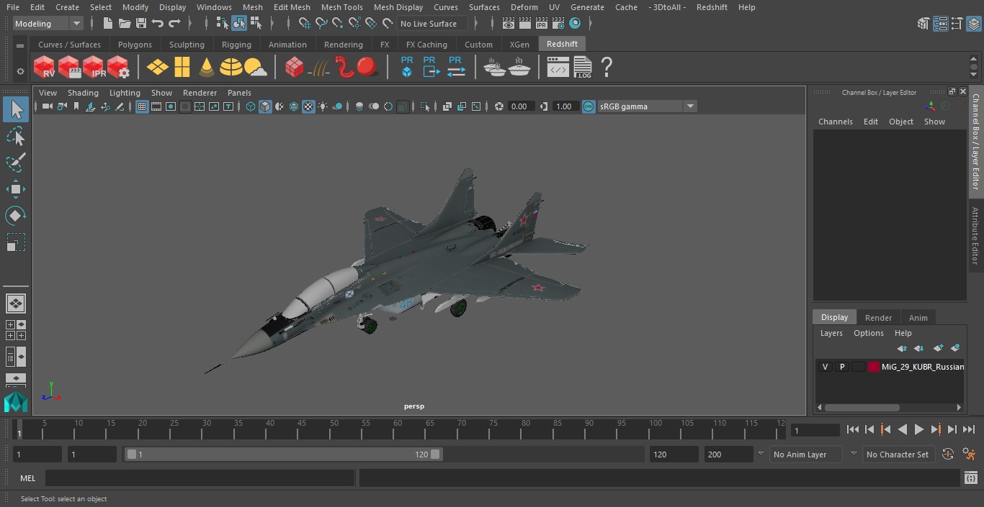Open the sRGB gamma view transform dropdown
This screenshot has height=507, width=984.
[647, 106]
